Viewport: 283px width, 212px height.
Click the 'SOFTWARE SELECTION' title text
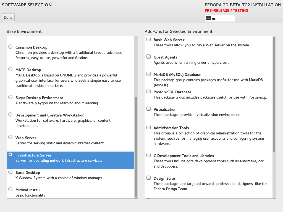(x=27, y=5)
